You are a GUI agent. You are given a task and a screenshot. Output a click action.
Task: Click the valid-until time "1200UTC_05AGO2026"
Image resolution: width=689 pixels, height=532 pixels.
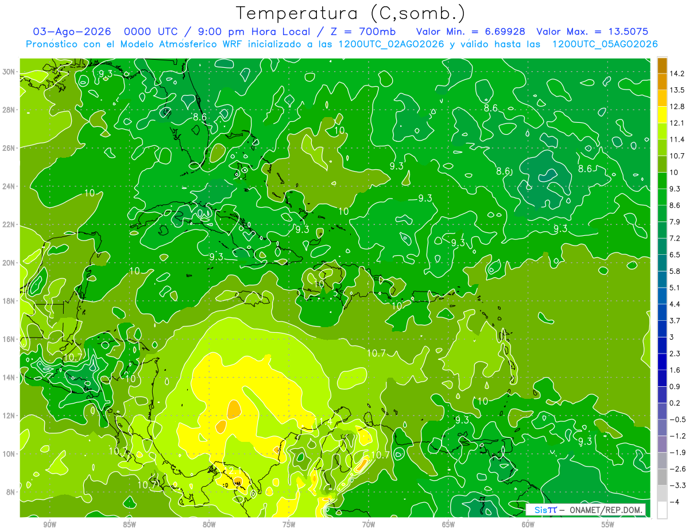(x=605, y=44)
